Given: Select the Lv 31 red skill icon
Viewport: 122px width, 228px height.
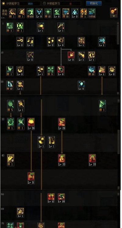Looking at the screenshot, I should (31, 178).
